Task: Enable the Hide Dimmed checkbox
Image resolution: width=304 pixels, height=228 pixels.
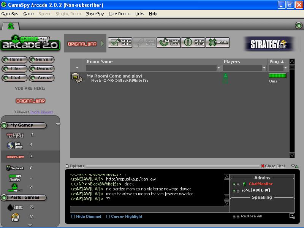Action: pos(73,216)
